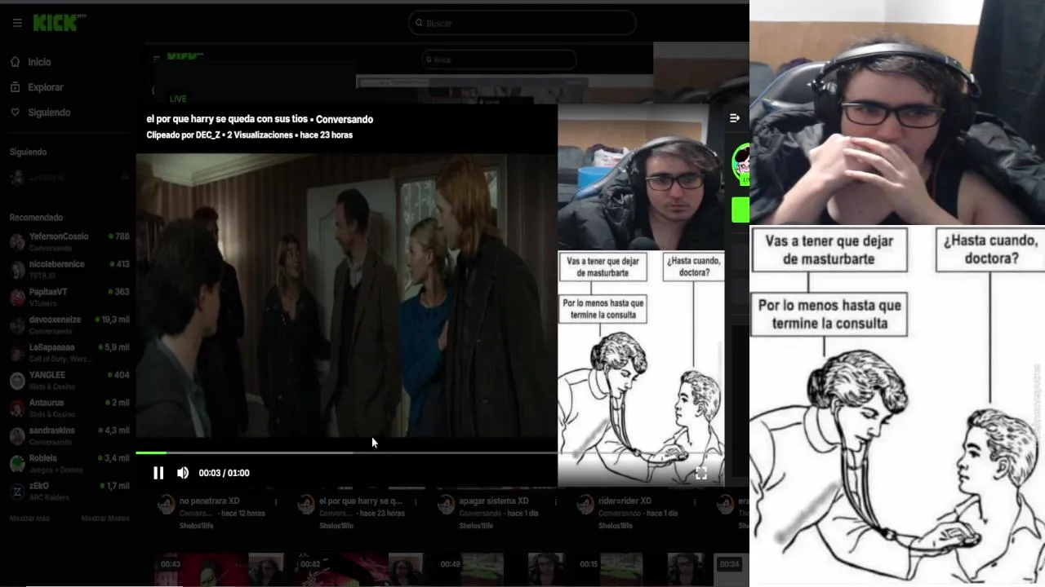This screenshot has width=1045, height=587.
Task: Click avatar beside 'apagar sistema XD' clip
Action: click(x=446, y=504)
